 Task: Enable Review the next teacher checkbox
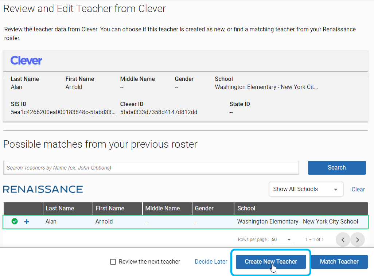[113, 262]
